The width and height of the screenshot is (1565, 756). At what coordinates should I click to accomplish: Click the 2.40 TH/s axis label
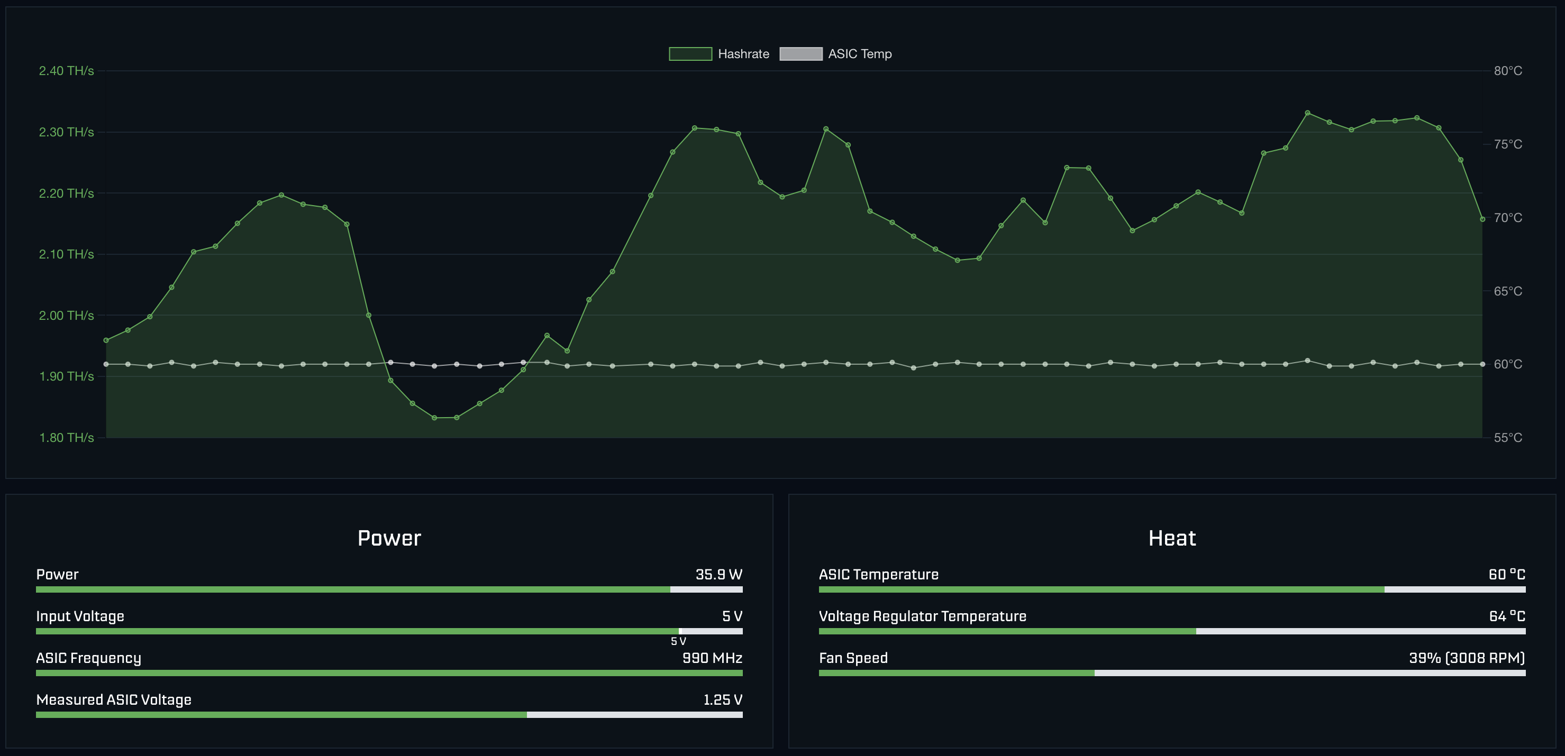tap(66, 71)
